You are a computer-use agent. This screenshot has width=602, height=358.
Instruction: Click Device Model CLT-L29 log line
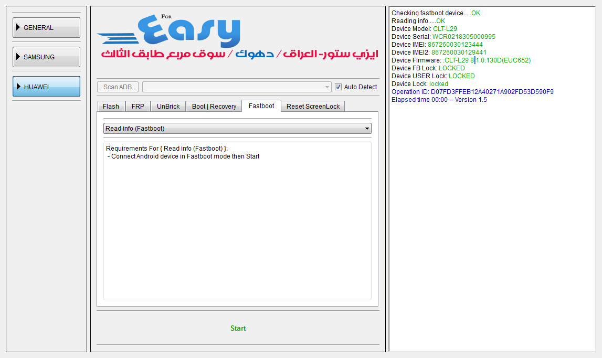click(424, 29)
